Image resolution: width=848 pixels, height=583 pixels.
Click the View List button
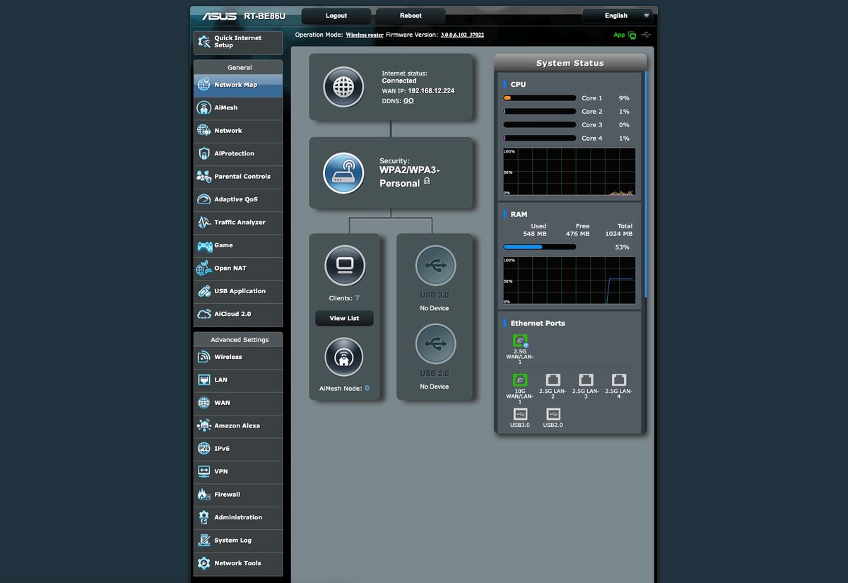pyautogui.click(x=344, y=318)
